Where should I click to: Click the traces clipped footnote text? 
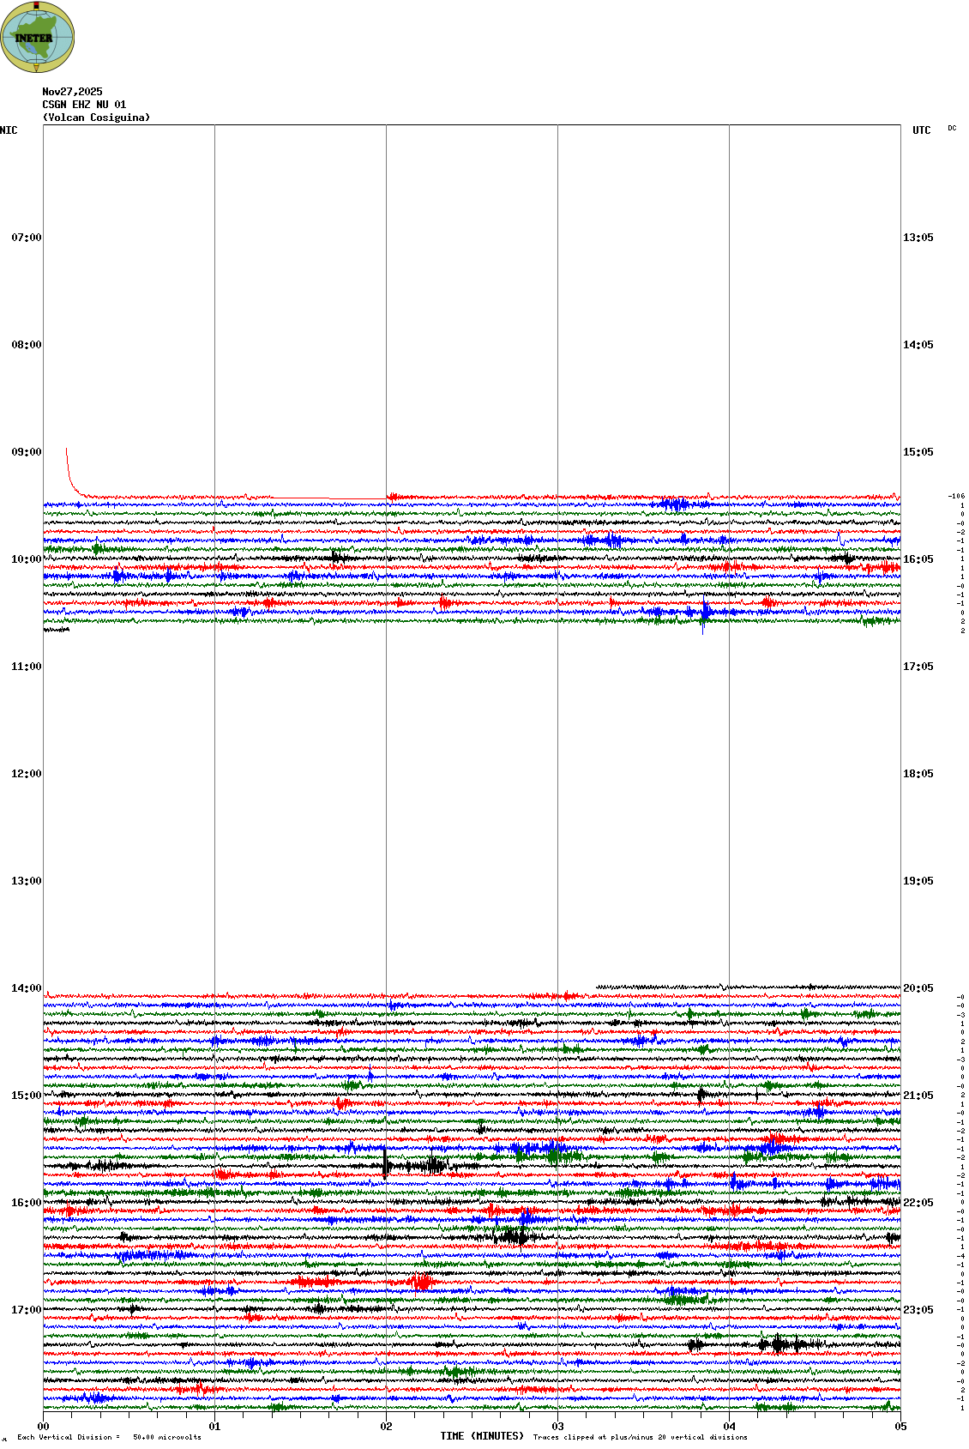pos(640,1437)
